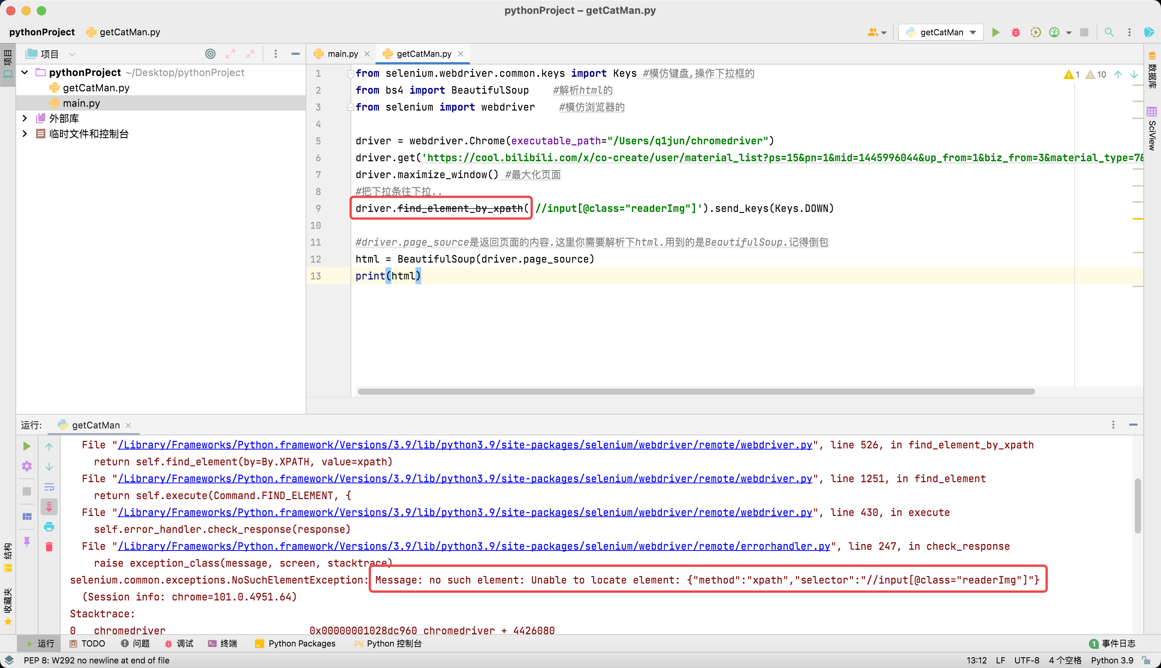This screenshot has height=668, width=1161.
Task: Open project panel options dots
Action: (x=275, y=54)
